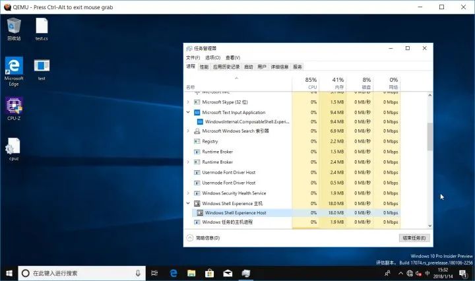Click the Microsoft Windows Search indexer icon

pos(197,131)
